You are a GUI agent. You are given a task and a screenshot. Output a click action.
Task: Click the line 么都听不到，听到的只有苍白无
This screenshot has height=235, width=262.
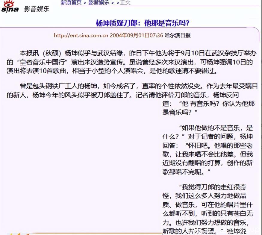(x=208, y=213)
